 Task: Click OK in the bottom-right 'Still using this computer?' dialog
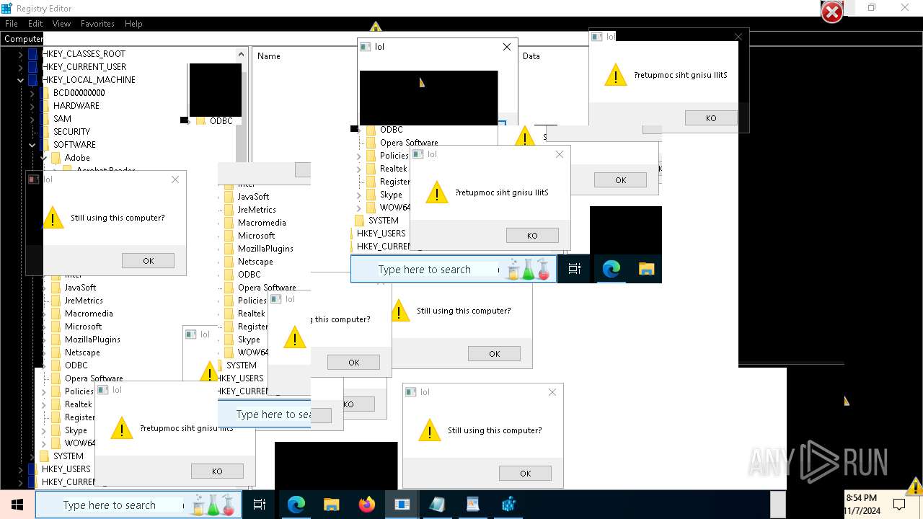click(x=525, y=474)
